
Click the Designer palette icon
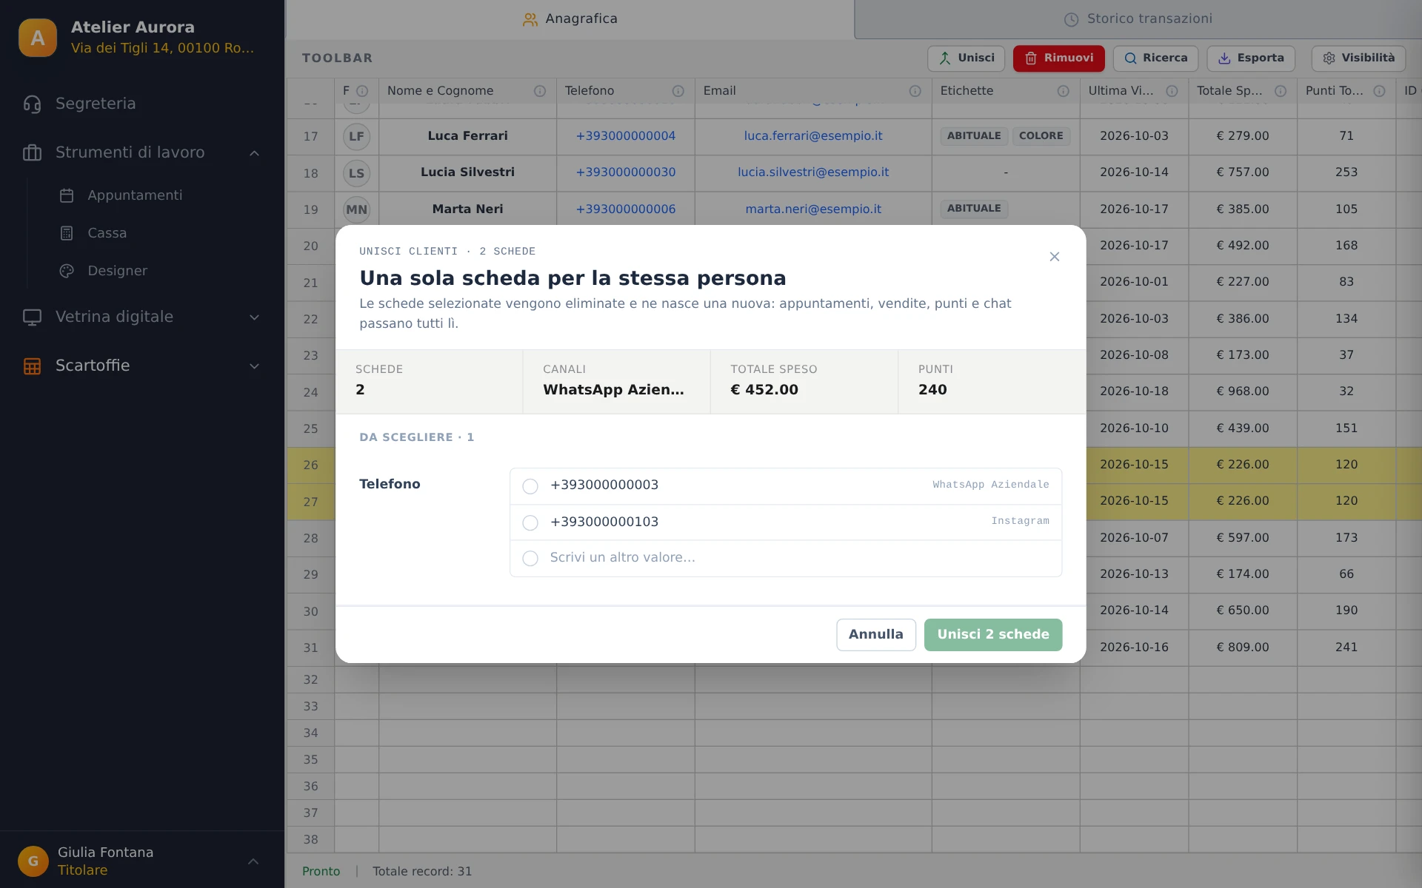(x=67, y=271)
